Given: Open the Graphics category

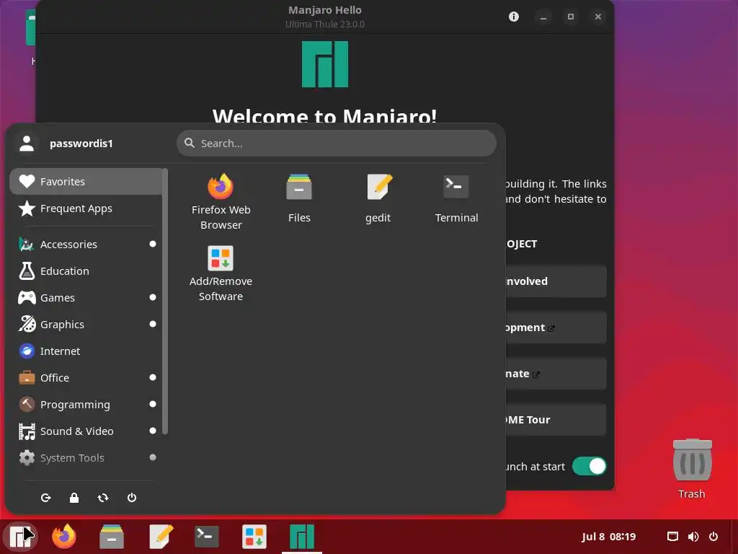Looking at the screenshot, I should [86, 324].
